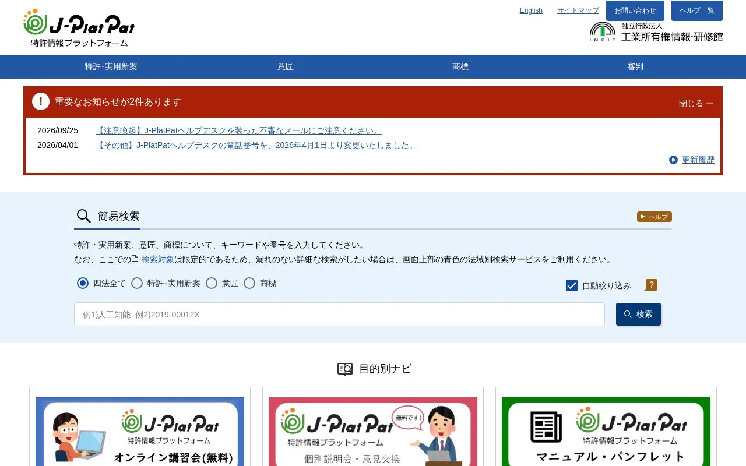Click the J-PlatPat logo
Screen dimensions: 746x466
tap(79, 28)
